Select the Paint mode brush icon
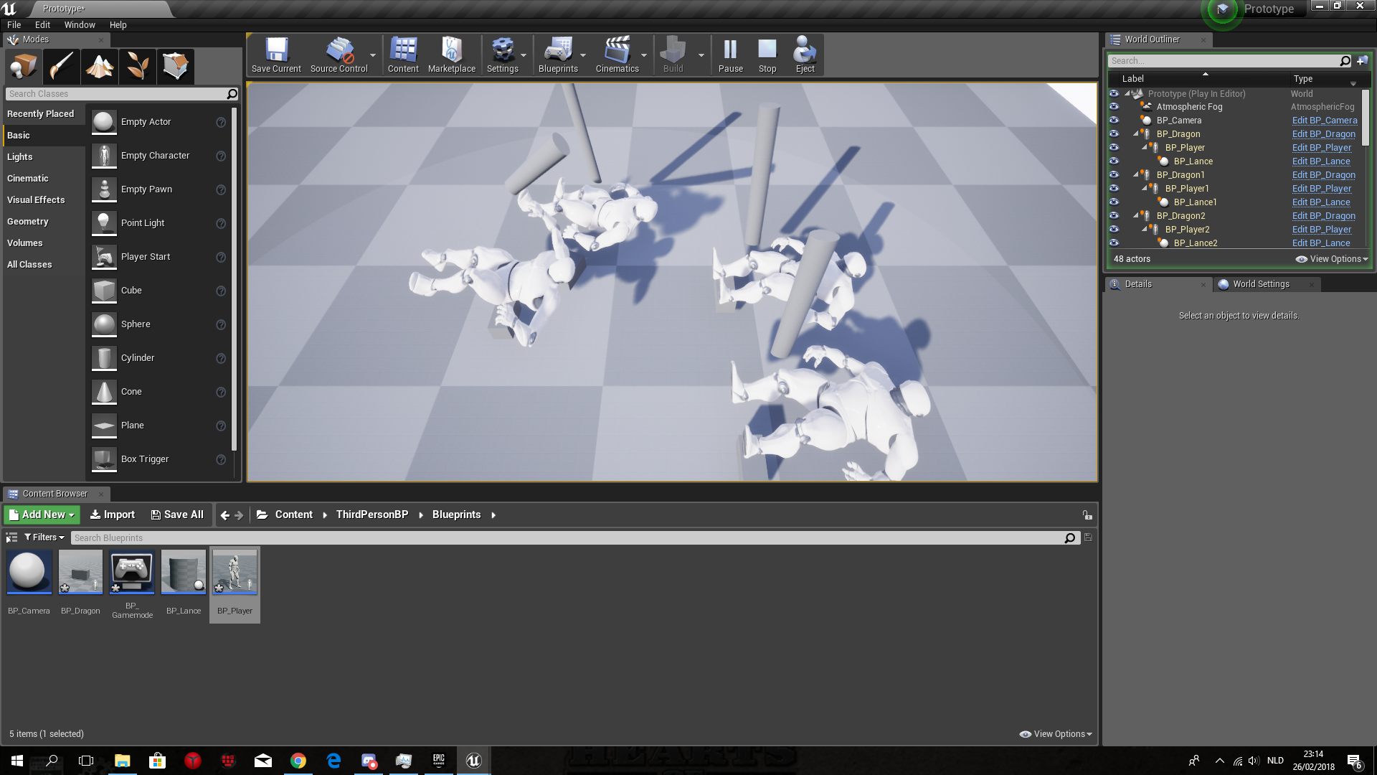1377x775 pixels. click(61, 67)
